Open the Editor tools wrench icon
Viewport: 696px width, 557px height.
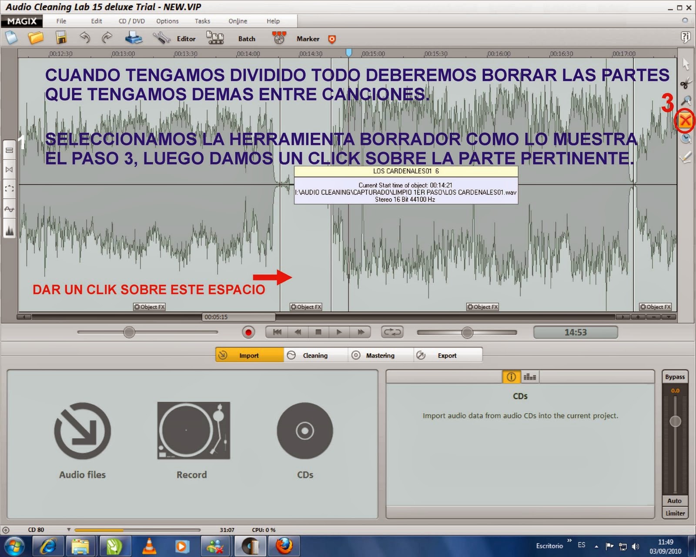(x=161, y=38)
